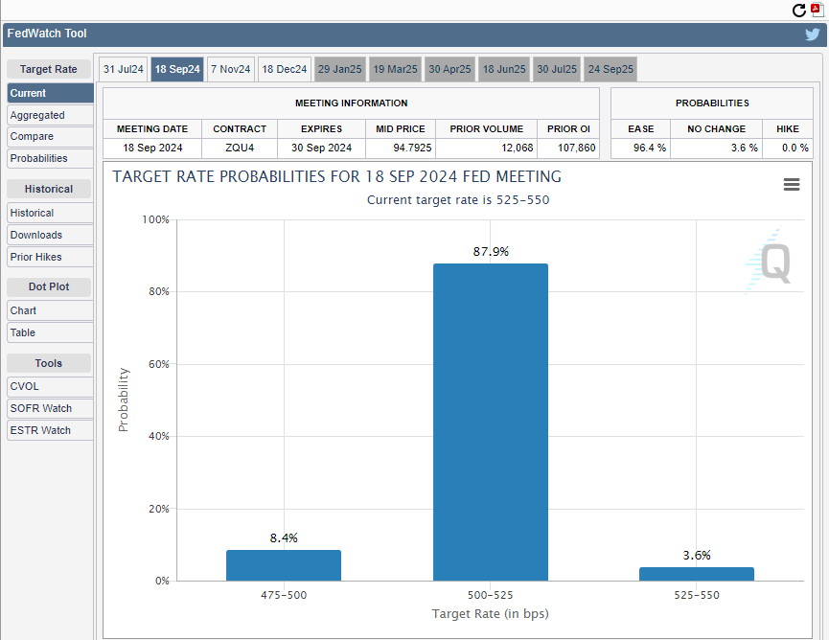Click the Twitter bird icon
The height and width of the screenshot is (640, 829).
click(x=813, y=34)
